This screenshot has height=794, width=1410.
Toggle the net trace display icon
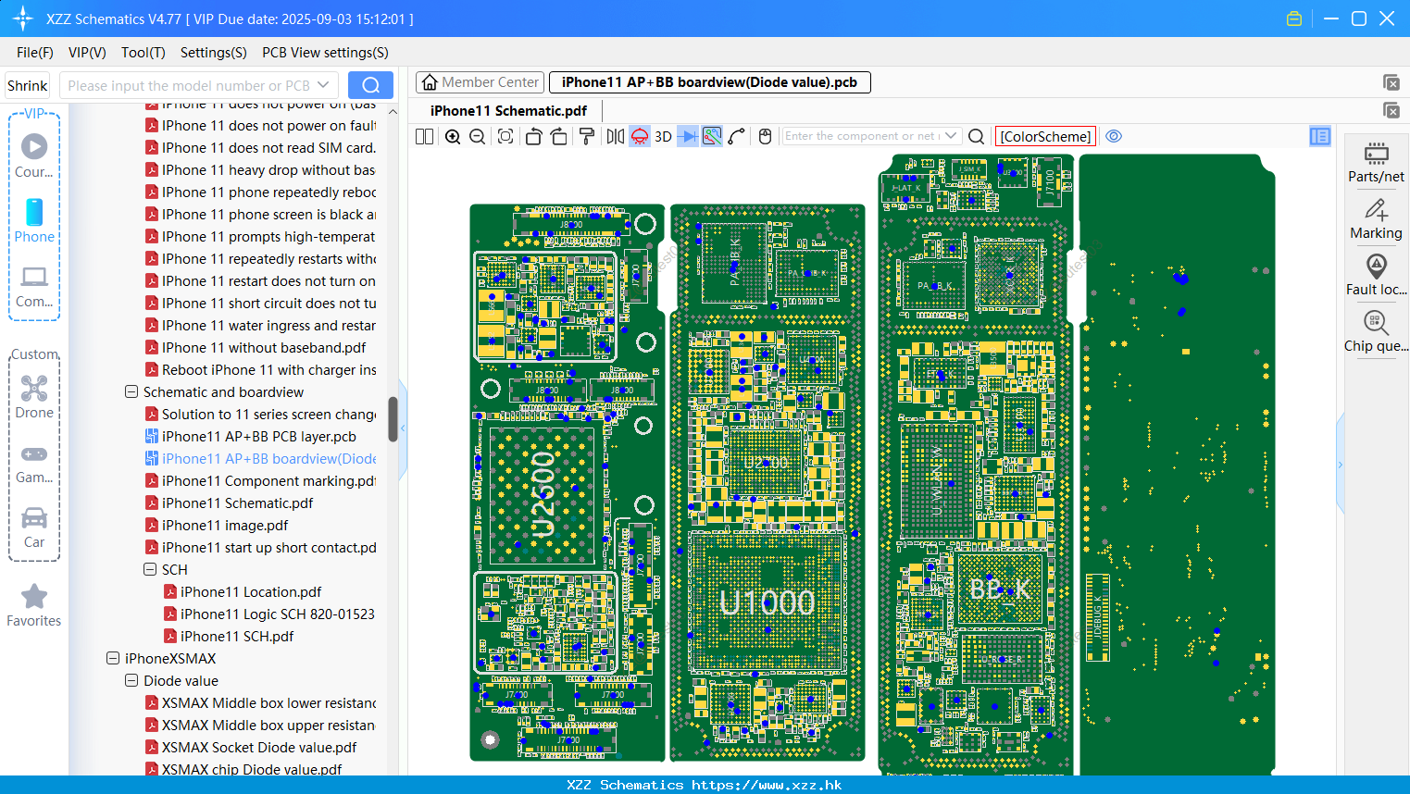click(x=712, y=136)
